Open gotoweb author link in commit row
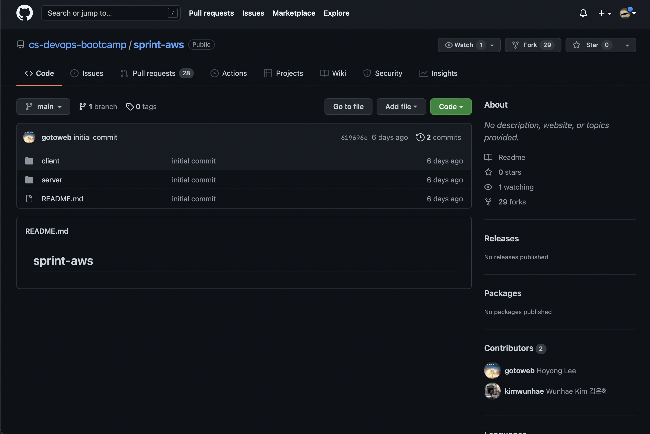The height and width of the screenshot is (434, 650). point(56,137)
